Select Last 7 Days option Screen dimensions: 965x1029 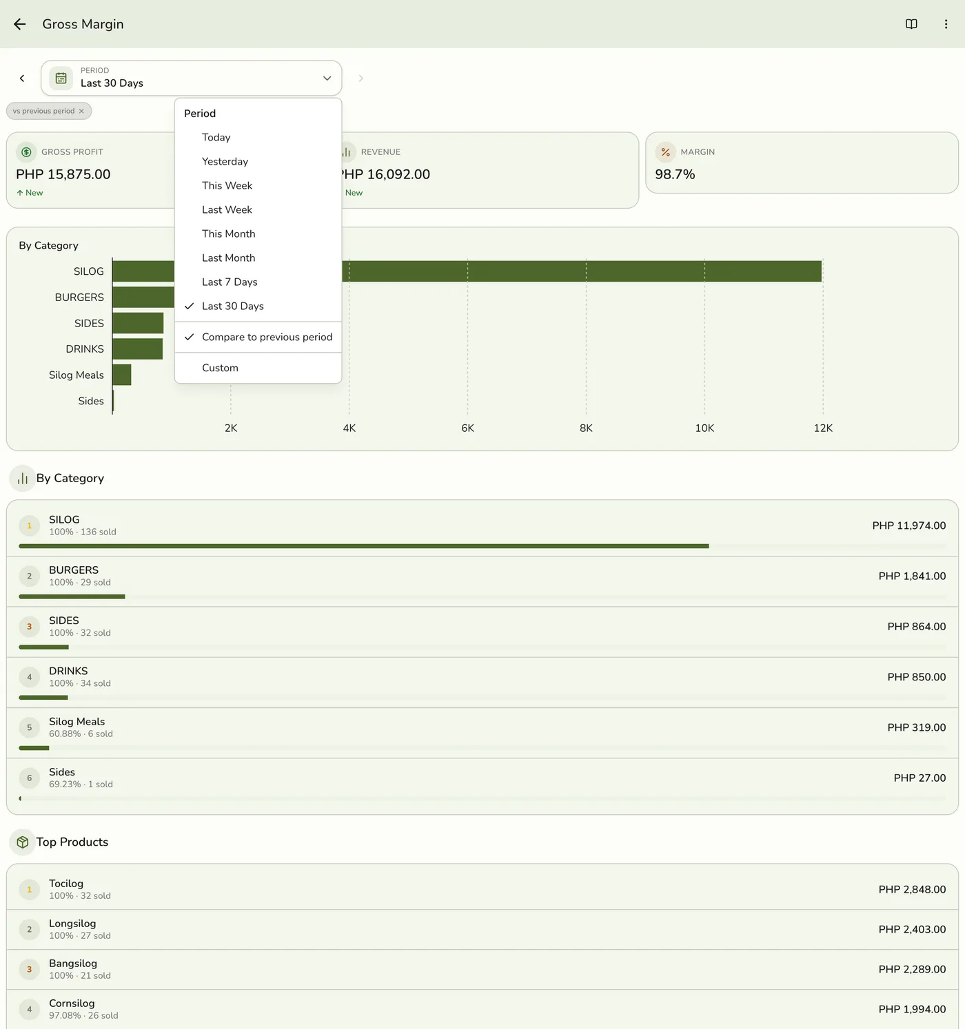point(258,282)
